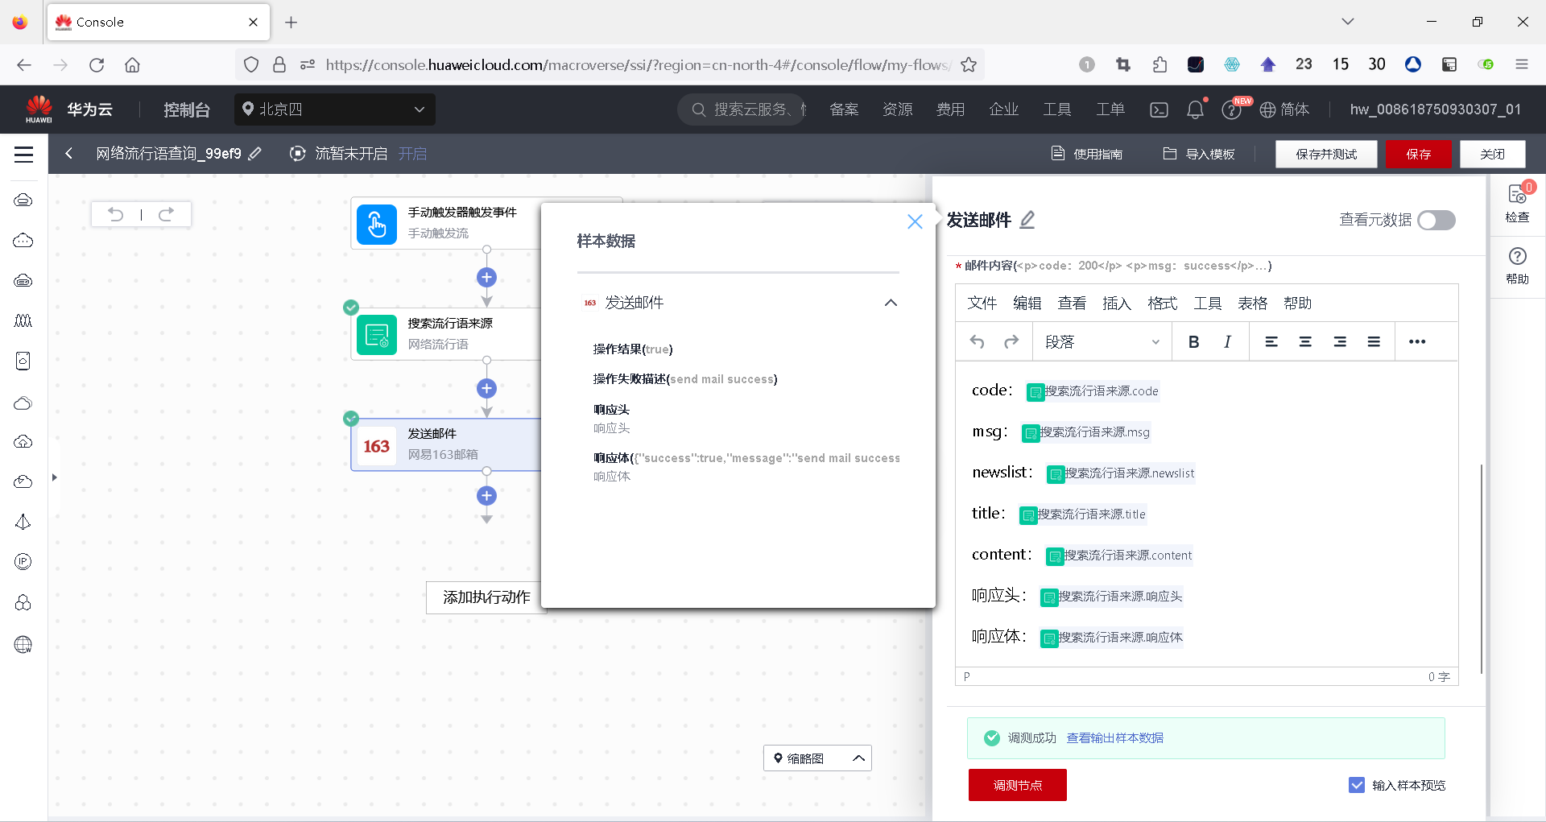Apply italic formatting
Screen dimensions: 1546x822
click(x=1227, y=342)
